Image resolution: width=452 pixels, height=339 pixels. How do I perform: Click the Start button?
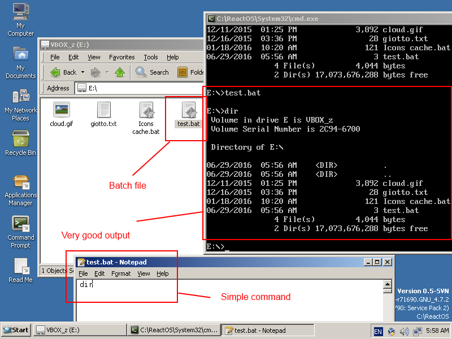16,330
